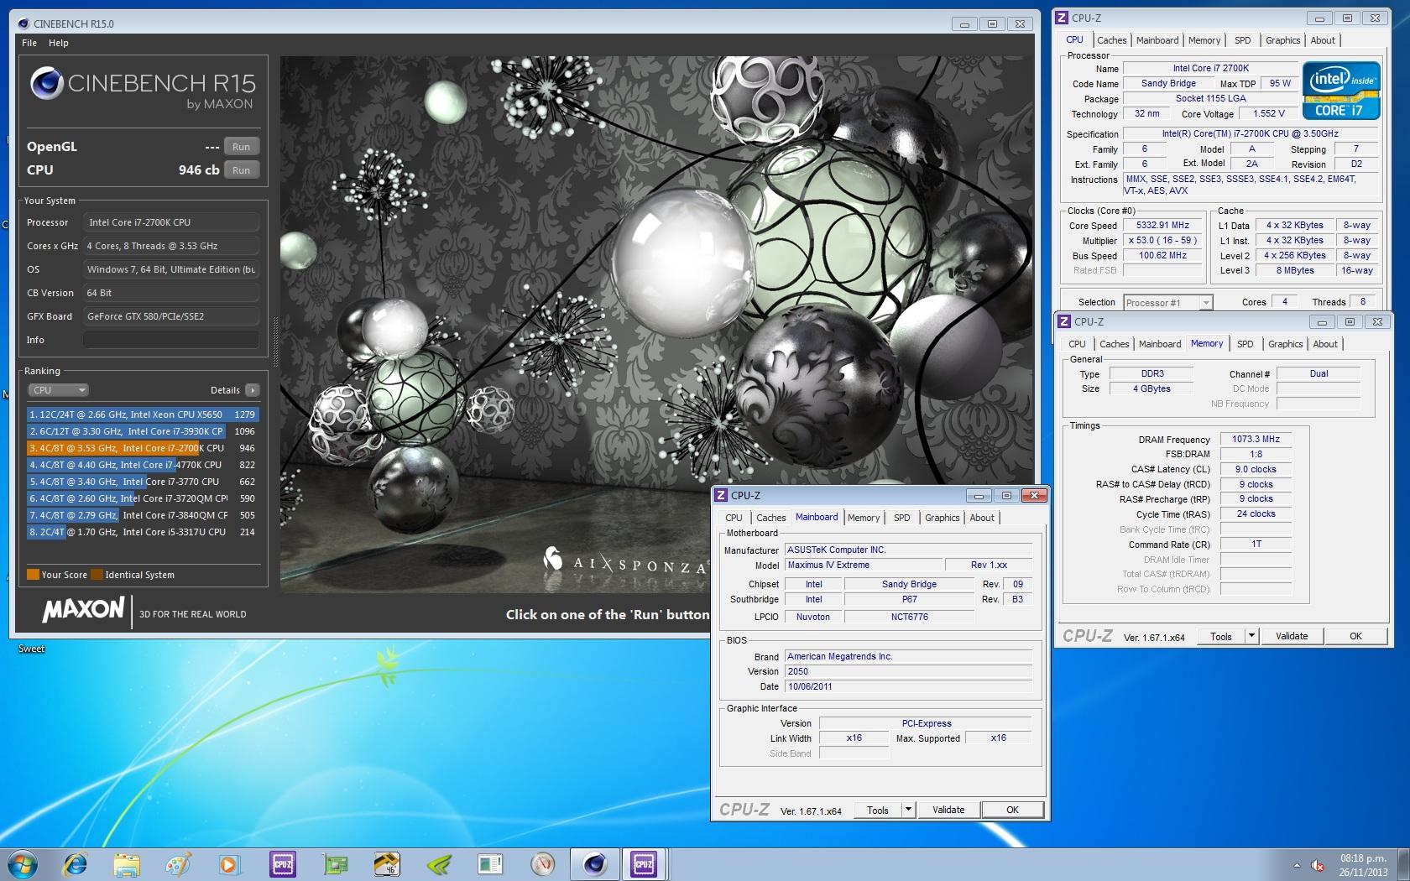Run the CPU benchmark
The image size is (1410, 881).
[241, 170]
